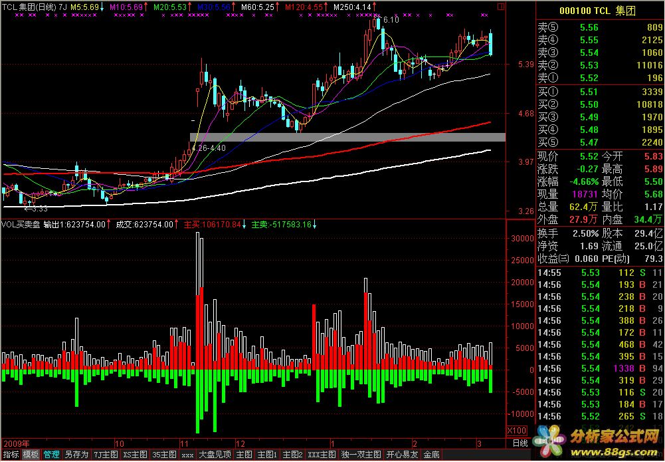Click the 换手 value 2.50%
This screenshot has height=462, width=665.
click(x=586, y=234)
